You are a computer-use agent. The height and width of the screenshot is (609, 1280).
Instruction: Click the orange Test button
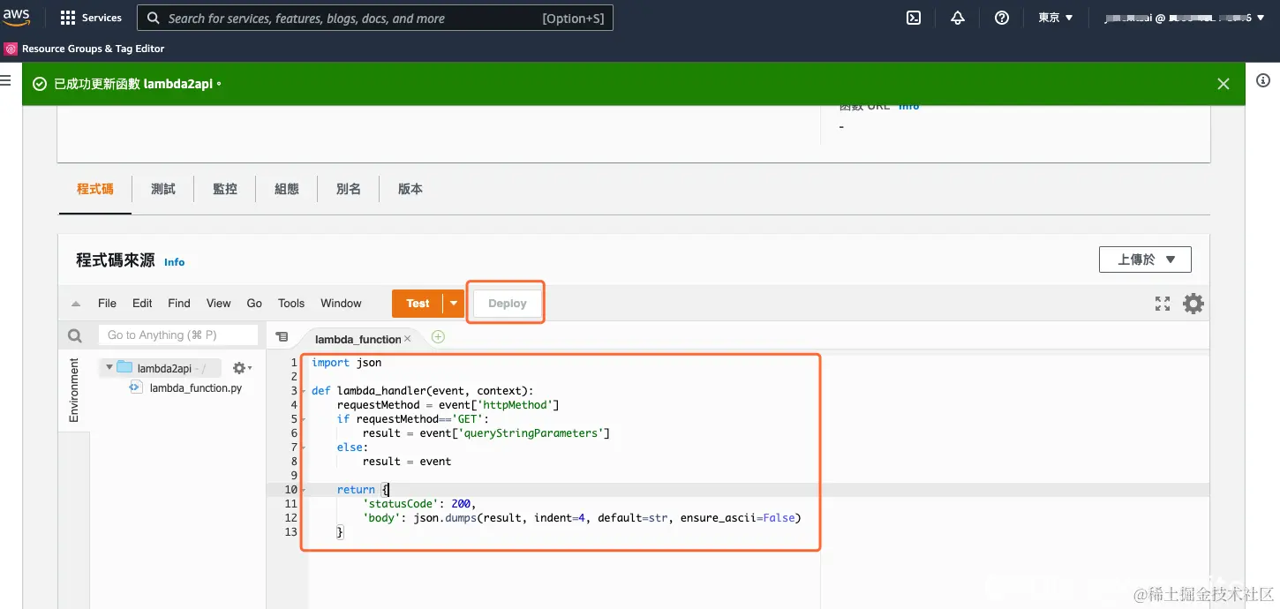418,303
